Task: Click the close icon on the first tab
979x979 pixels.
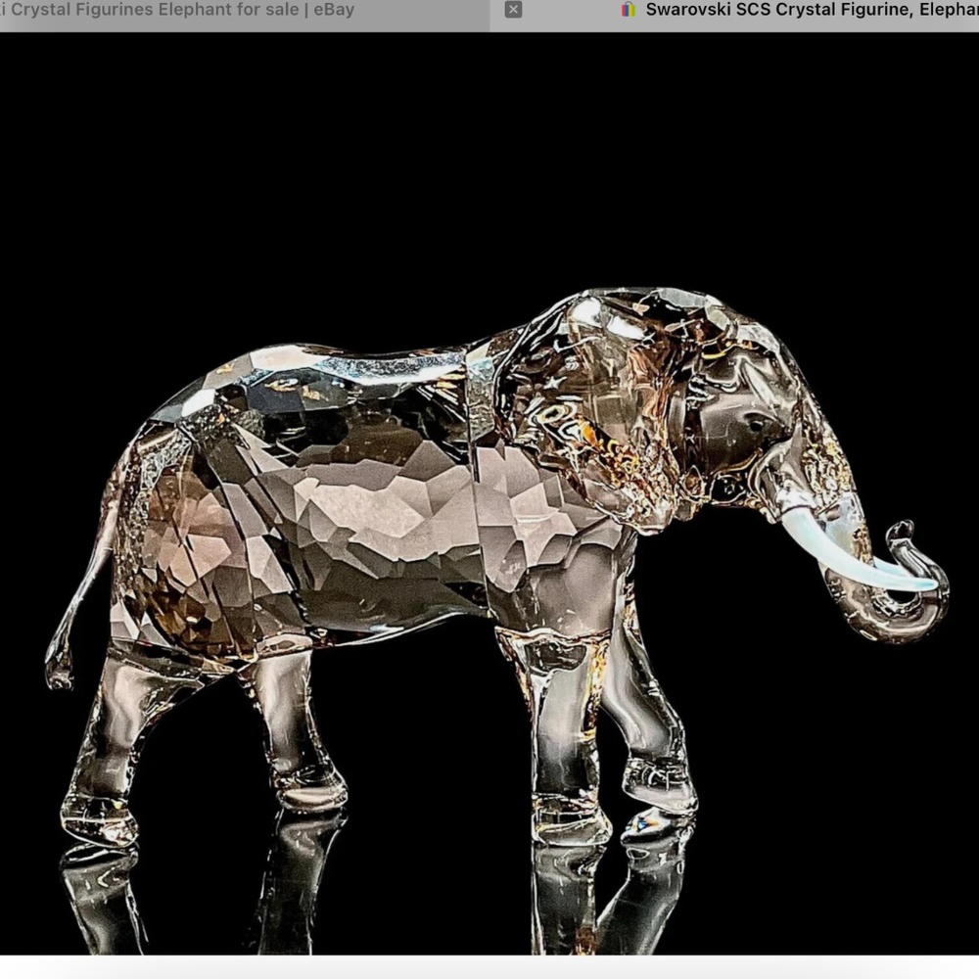Action: point(513,9)
